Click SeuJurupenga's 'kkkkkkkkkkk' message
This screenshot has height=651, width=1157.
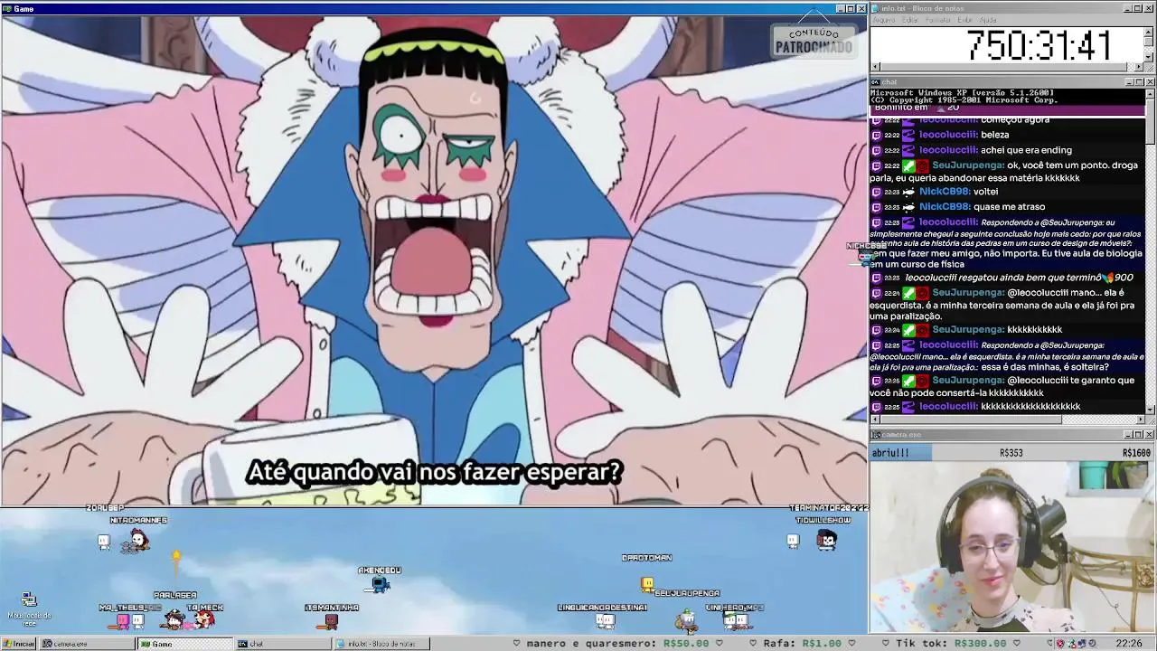tap(1034, 330)
